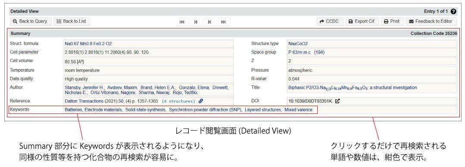Click the Back to List button
Viewport: 465px width, 167px height.
[72, 21]
